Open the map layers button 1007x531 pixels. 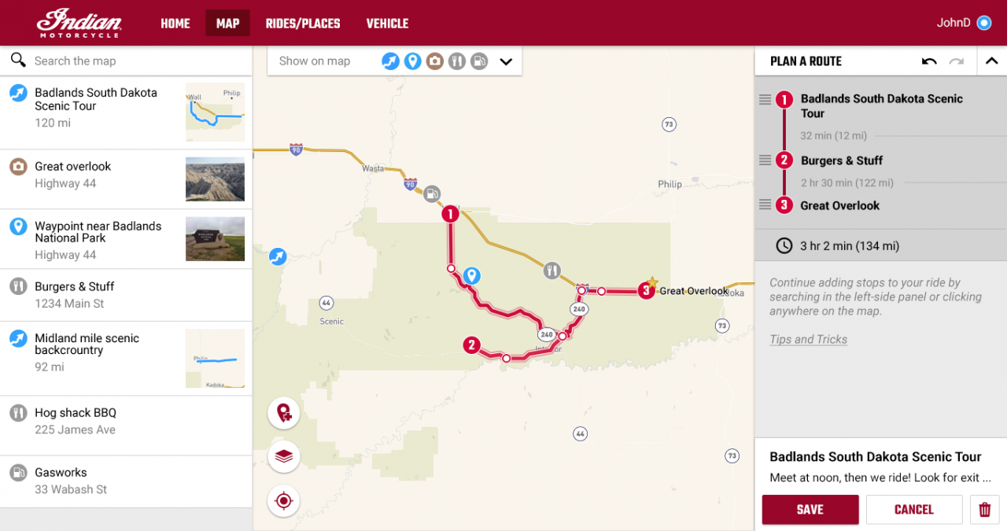click(x=284, y=456)
